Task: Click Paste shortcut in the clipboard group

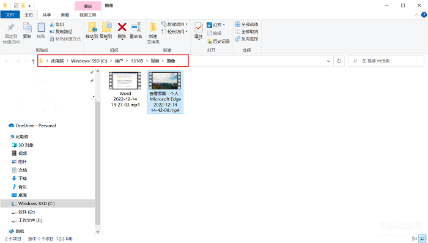Action: tap(65, 39)
